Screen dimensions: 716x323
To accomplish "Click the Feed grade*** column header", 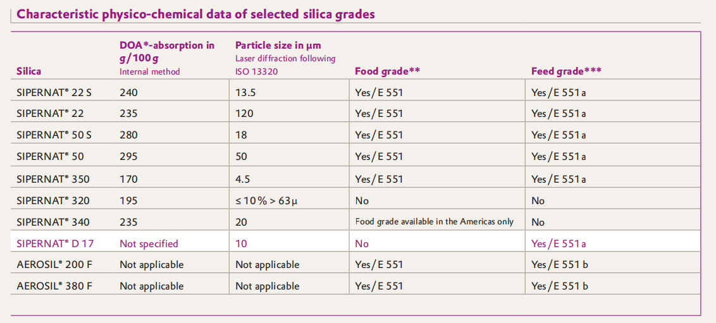I will [x=566, y=71].
